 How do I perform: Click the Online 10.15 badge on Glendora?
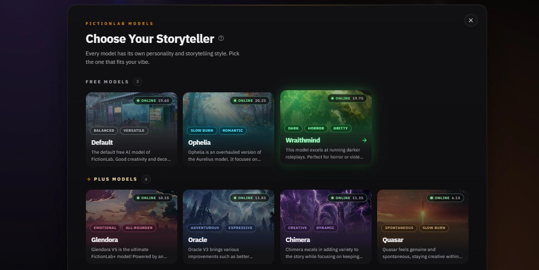click(153, 198)
